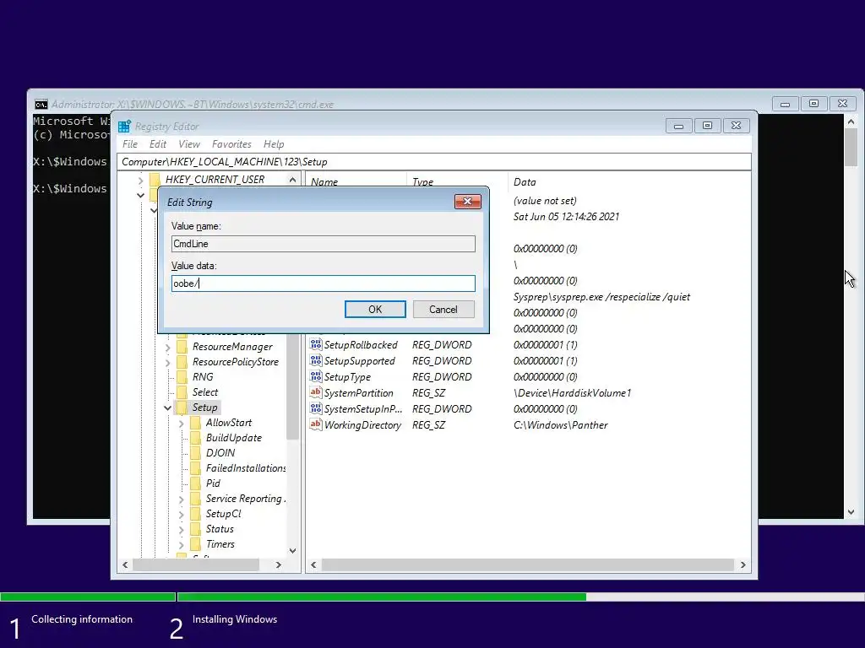Select the SetupSupported DWORD value icon
The height and width of the screenshot is (648, 865).
316,360
